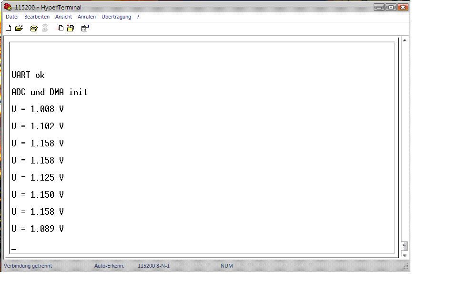Click the 'U = 1.089 V' reading
Image resolution: width=458 pixels, height=308 pixels.
coord(37,229)
